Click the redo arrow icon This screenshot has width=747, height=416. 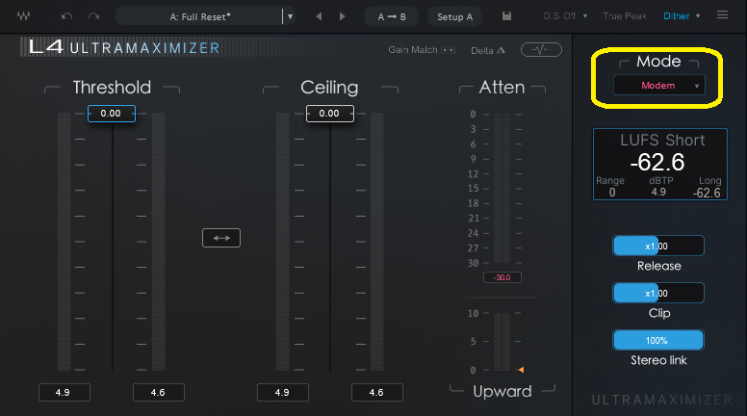(93, 16)
